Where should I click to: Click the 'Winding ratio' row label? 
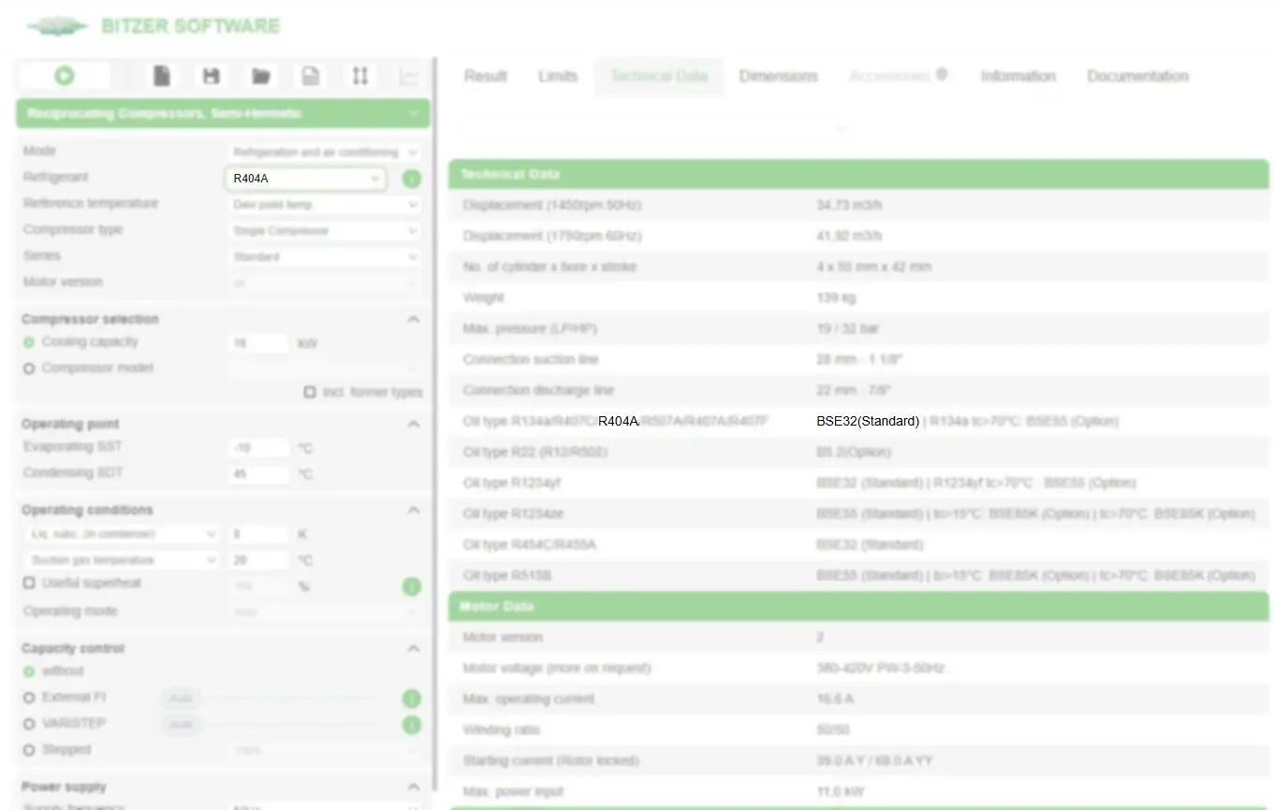[501, 730]
